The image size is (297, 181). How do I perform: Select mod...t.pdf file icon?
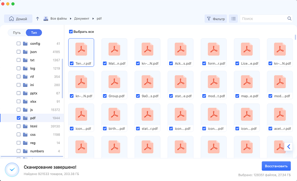[213, 82]
